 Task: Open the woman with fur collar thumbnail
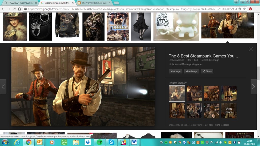pos(15,26)
